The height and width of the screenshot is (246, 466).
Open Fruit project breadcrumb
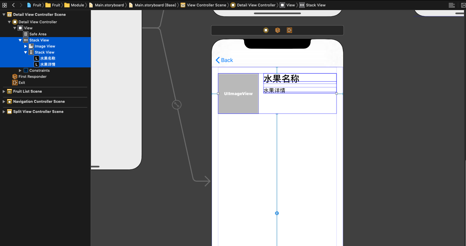(x=34, y=5)
